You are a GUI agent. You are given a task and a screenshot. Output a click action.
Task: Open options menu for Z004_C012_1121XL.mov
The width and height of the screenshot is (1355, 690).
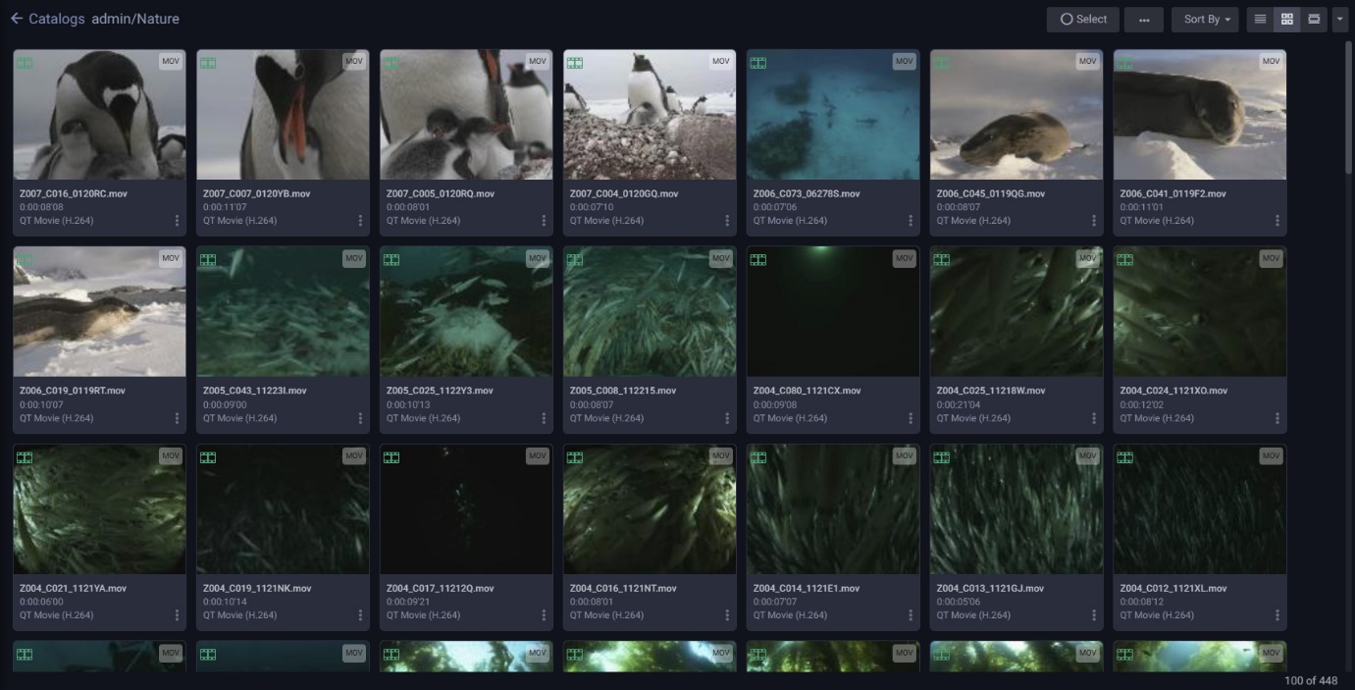pyautogui.click(x=1278, y=615)
